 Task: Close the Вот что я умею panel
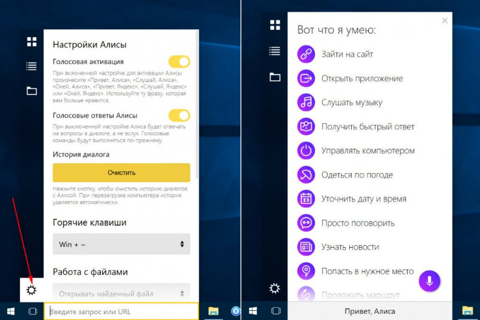[x=445, y=21]
